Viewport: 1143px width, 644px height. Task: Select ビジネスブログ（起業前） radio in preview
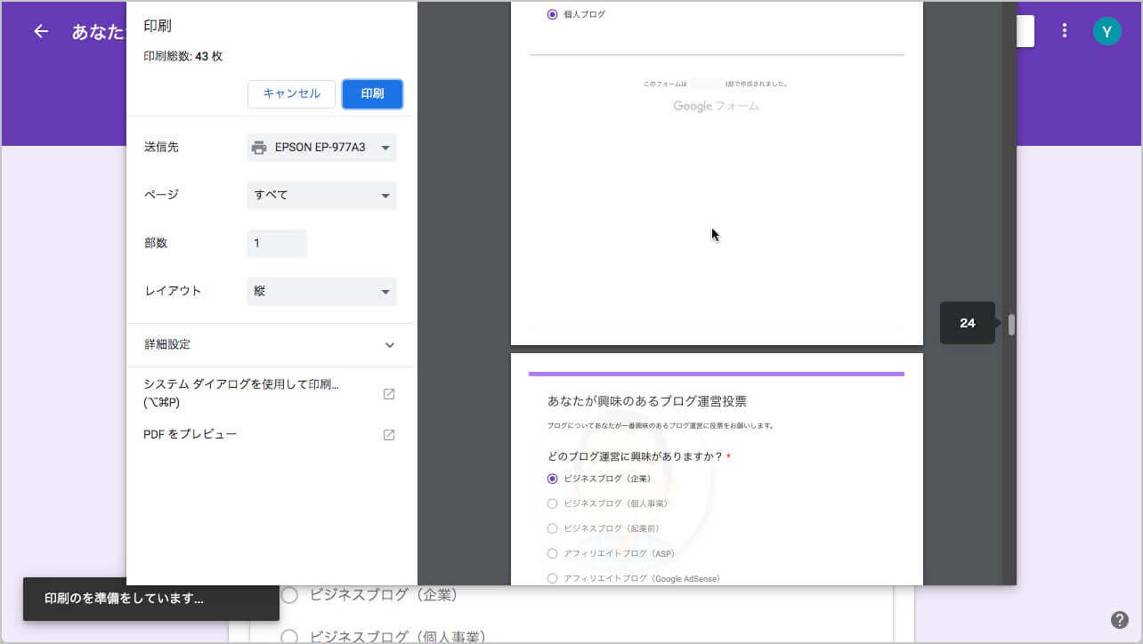click(552, 528)
